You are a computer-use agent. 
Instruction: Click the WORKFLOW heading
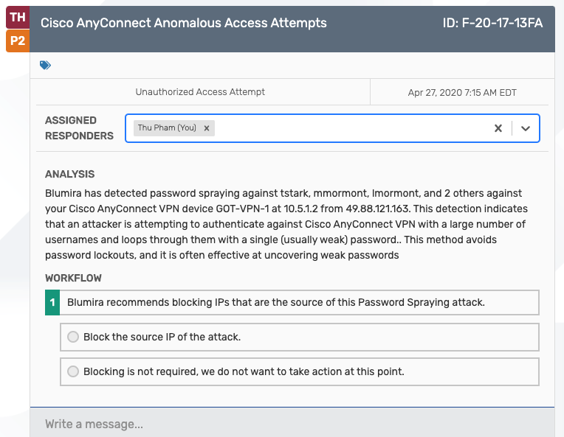click(x=73, y=278)
